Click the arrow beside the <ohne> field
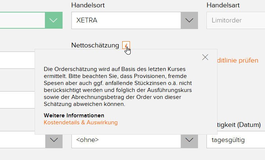 tap(189, 140)
